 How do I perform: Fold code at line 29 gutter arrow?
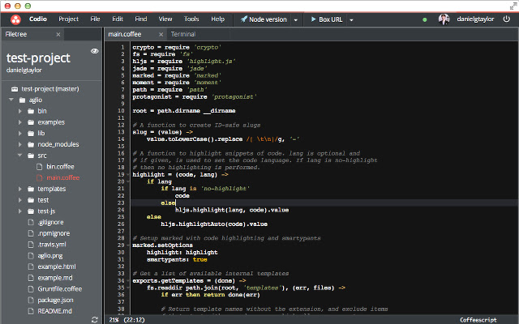[x=128, y=245]
